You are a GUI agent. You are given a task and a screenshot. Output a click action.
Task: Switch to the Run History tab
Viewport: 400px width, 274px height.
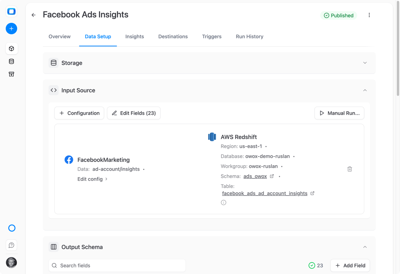click(250, 36)
